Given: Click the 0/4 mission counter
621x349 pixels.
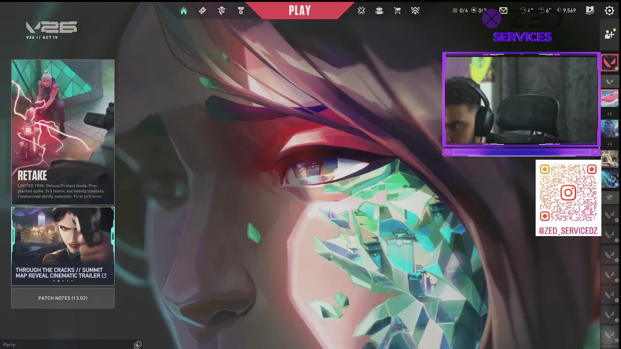Looking at the screenshot, I should point(460,11).
